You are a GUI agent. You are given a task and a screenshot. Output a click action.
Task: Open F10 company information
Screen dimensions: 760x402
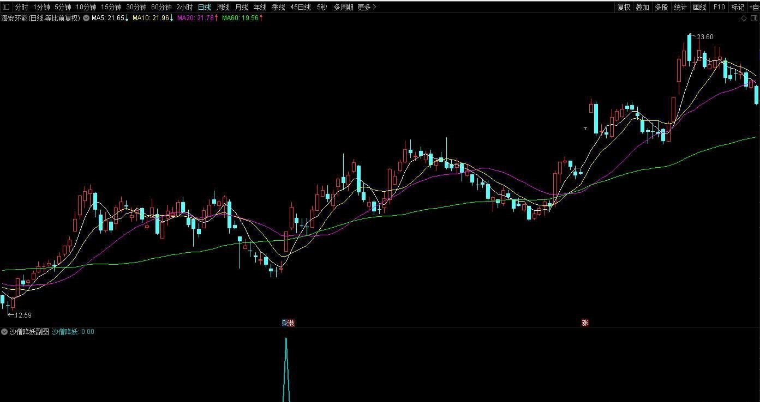(x=719, y=7)
